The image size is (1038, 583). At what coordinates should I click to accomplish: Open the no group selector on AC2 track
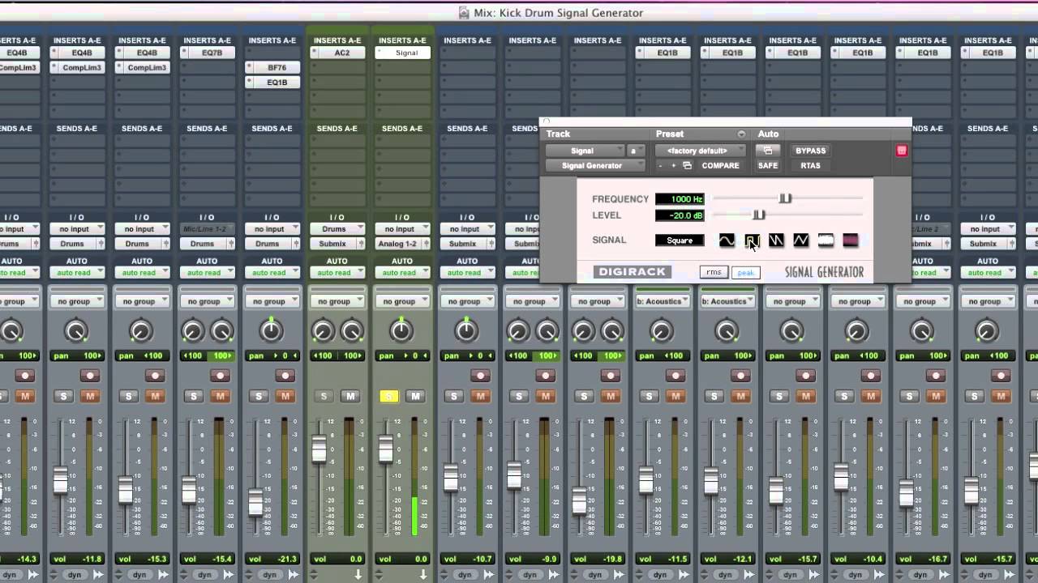(x=337, y=301)
